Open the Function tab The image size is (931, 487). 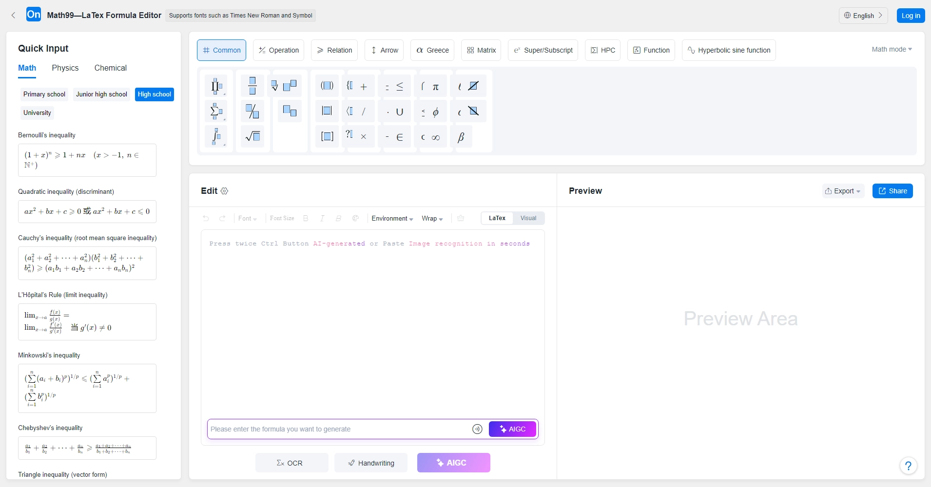tap(651, 50)
